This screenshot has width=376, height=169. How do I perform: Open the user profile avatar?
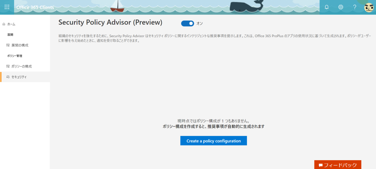pyautogui.click(x=369, y=8)
